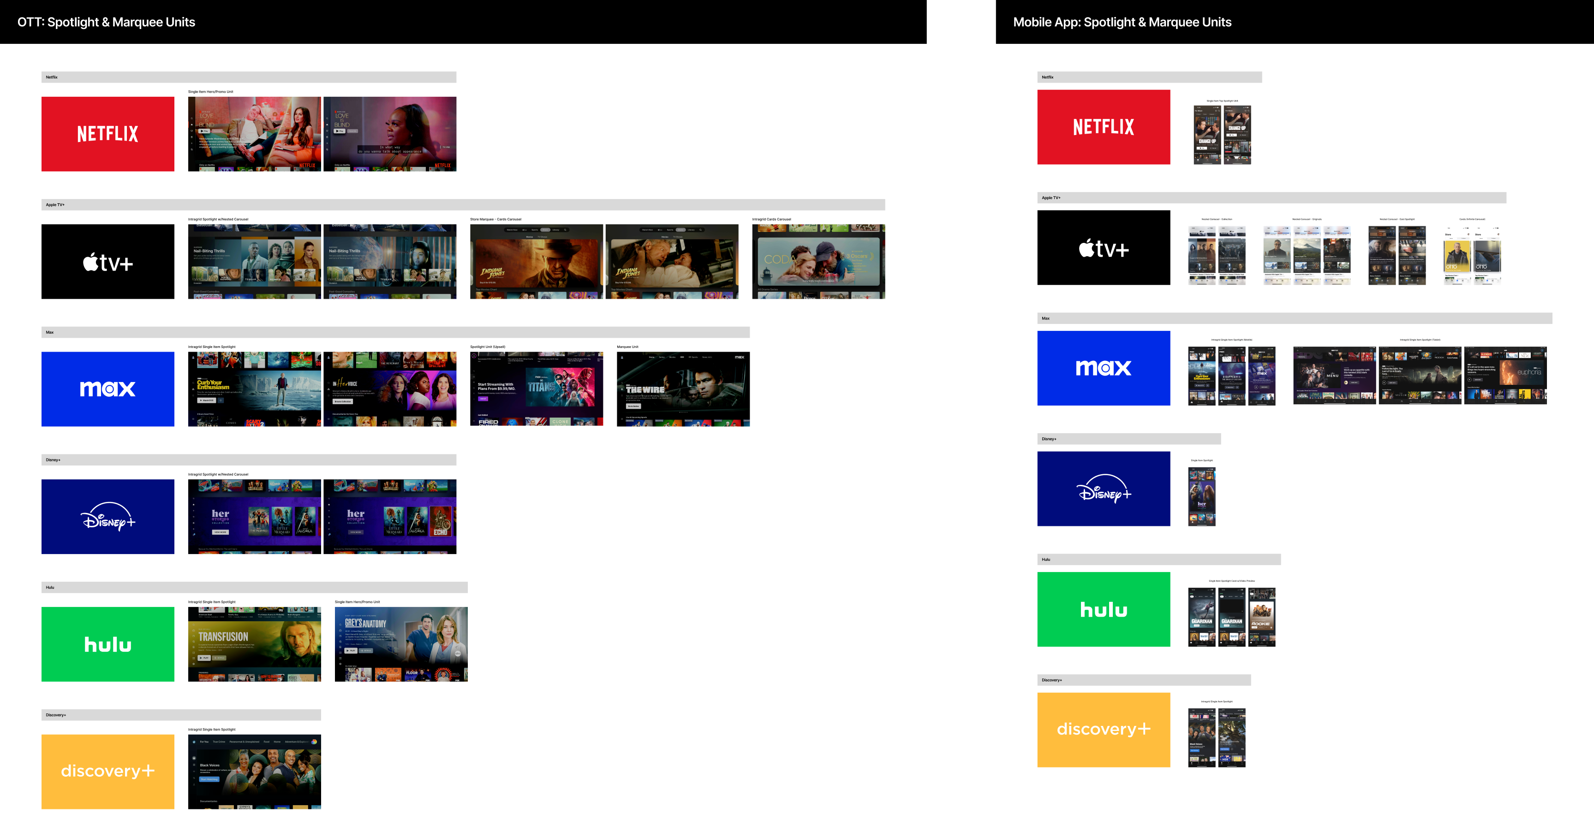Click the Curb Your Enthusiasm Max OTT screenshot

tap(254, 389)
